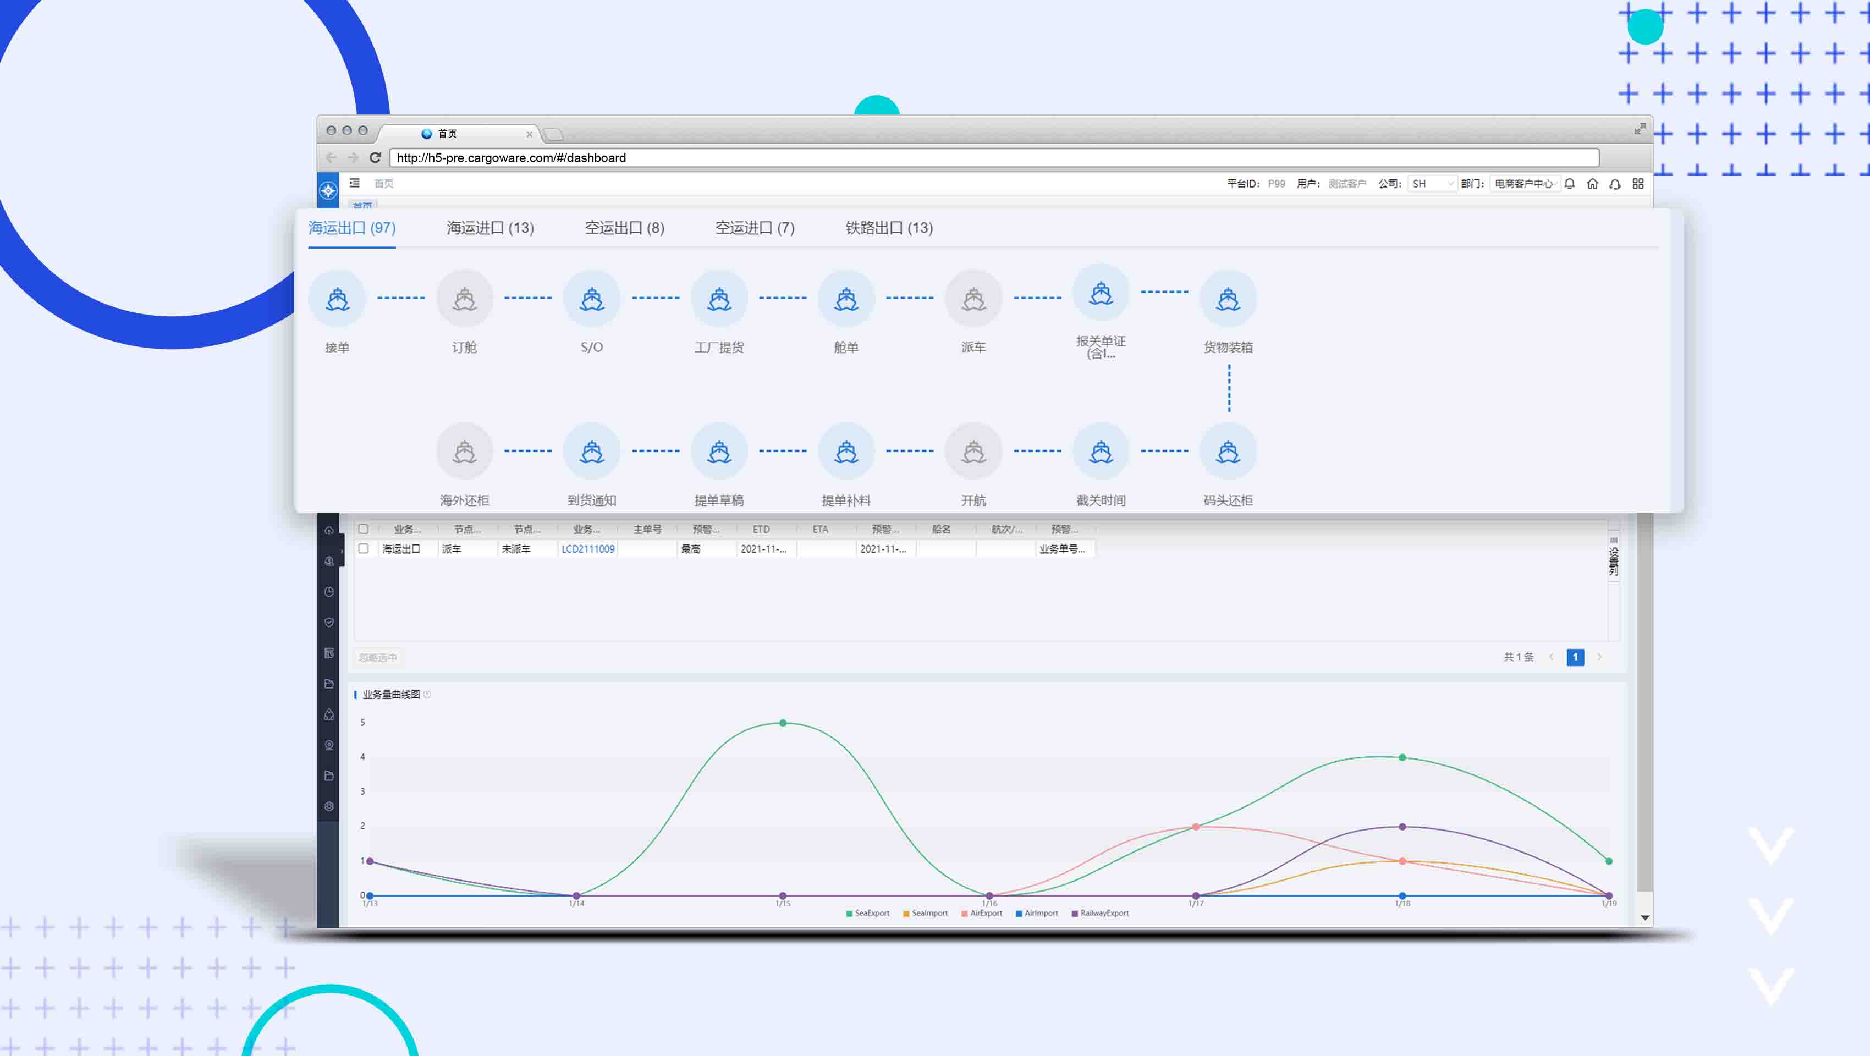This screenshot has width=1870, height=1056.
Task: Select all rows checkbox in table header
Action: pyautogui.click(x=363, y=529)
